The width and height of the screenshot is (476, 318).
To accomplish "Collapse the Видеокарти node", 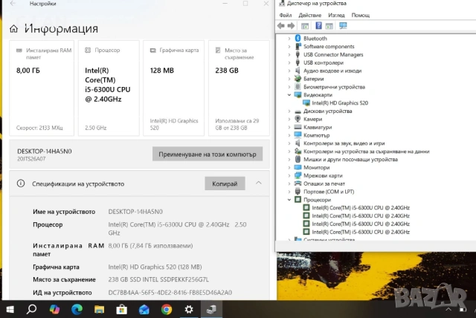I will [x=289, y=95].
